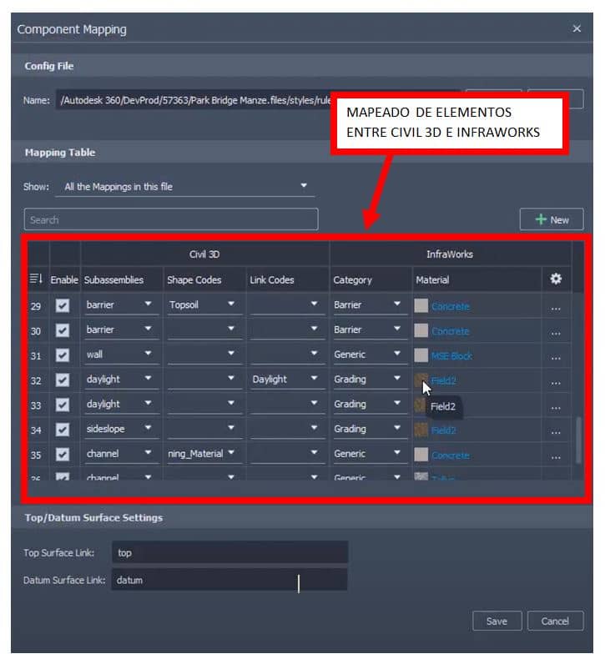Open Concrete material link row 29
605x659 pixels.
pyautogui.click(x=451, y=306)
